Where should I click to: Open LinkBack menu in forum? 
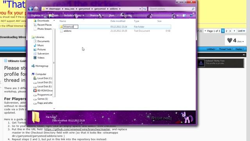point(211,49)
